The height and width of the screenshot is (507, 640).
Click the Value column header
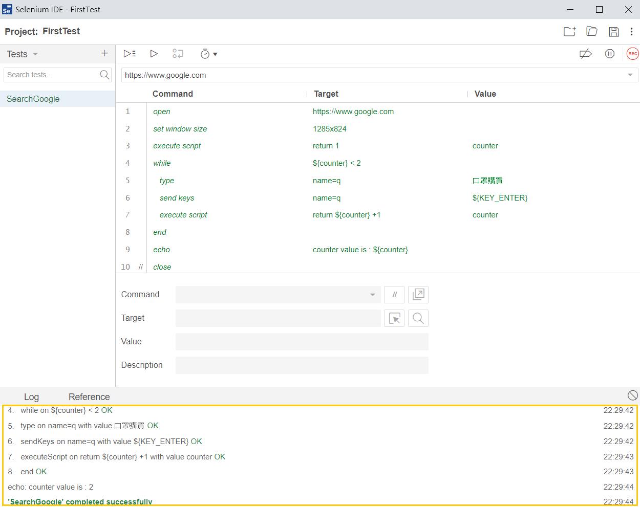485,94
